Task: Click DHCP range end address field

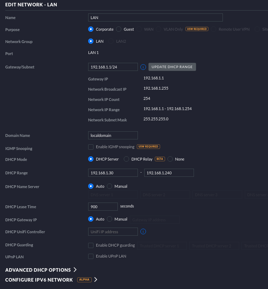Action: point(169,173)
